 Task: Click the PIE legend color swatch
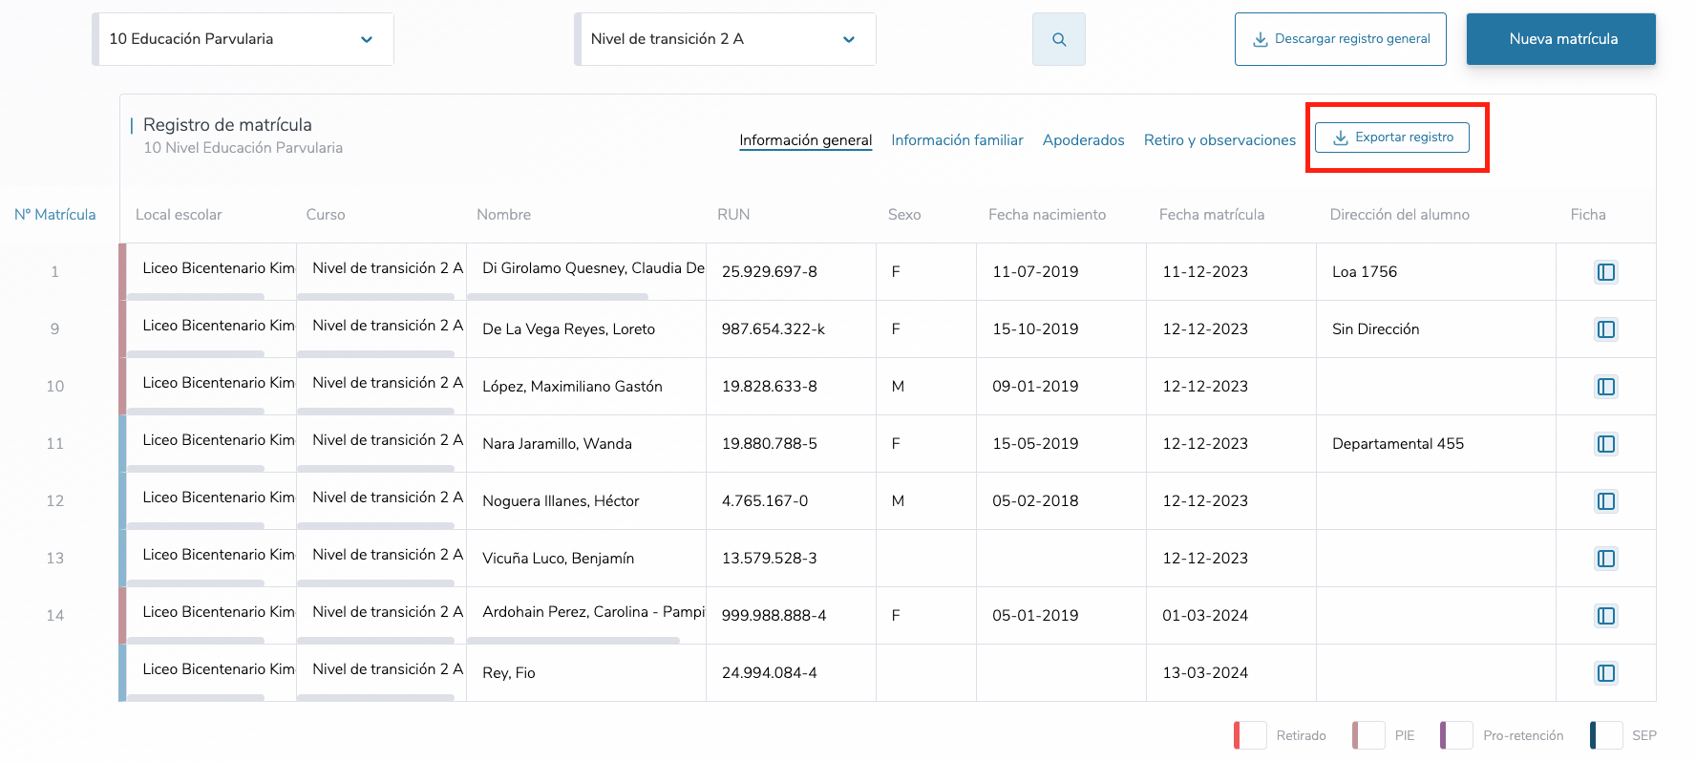1368,735
